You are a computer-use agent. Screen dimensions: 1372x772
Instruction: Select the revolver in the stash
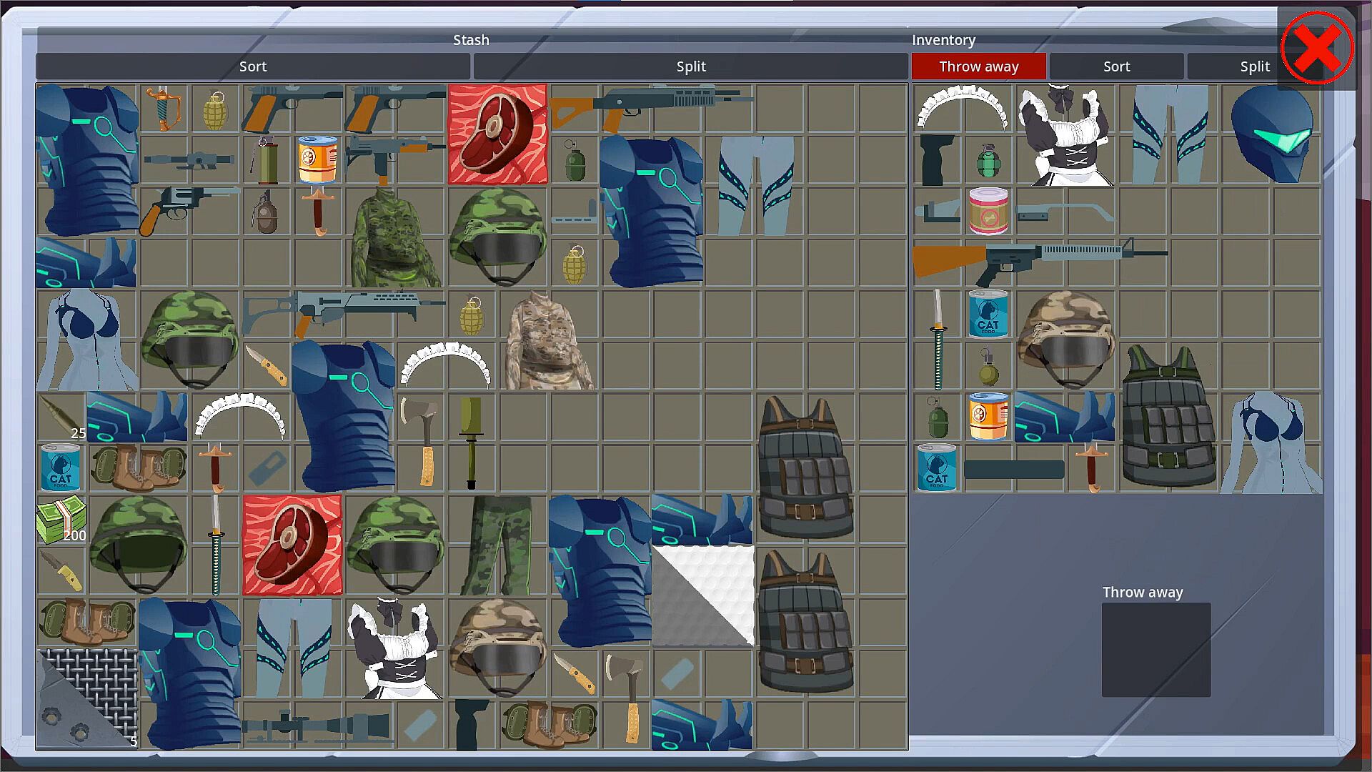(187, 207)
